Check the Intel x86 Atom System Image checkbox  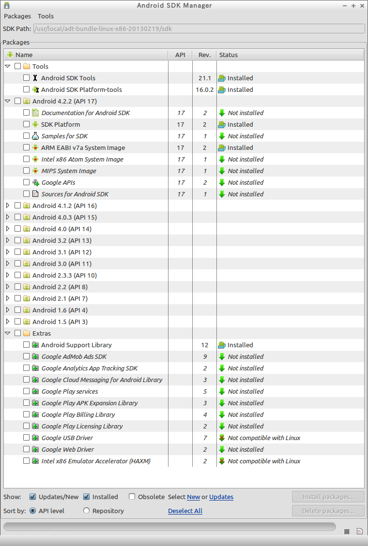tap(27, 159)
